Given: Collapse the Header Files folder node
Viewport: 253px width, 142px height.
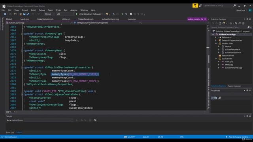Looking at the screenshot, I should pyautogui.click(x=216, y=44).
